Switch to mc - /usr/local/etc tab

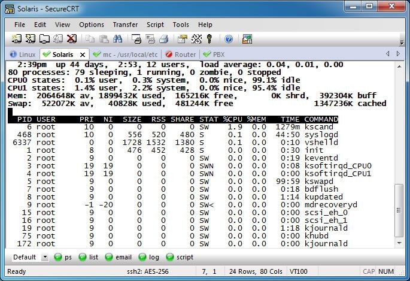tap(125, 55)
